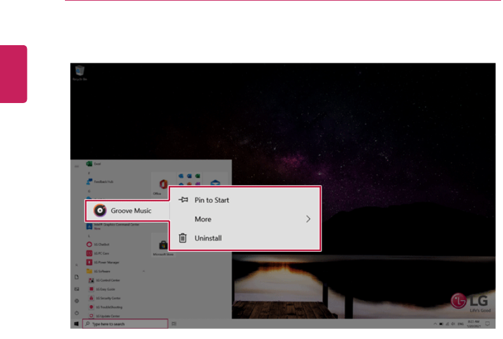The height and width of the screenshot is (339, 503).
Task: Open the Action Center notification icon
Action: coord(488,324)
